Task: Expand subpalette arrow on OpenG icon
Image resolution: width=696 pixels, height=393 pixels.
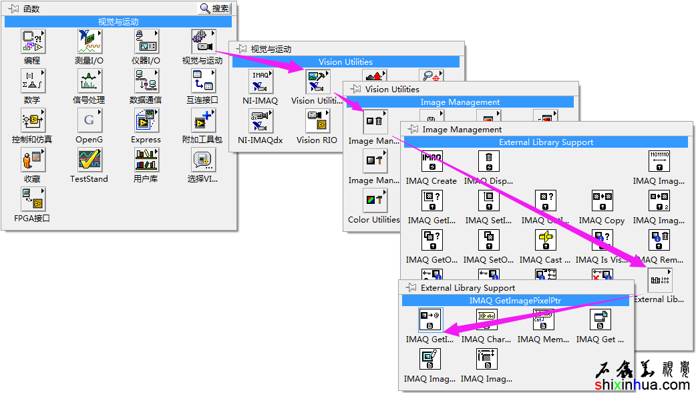Action: pos(100,112)
